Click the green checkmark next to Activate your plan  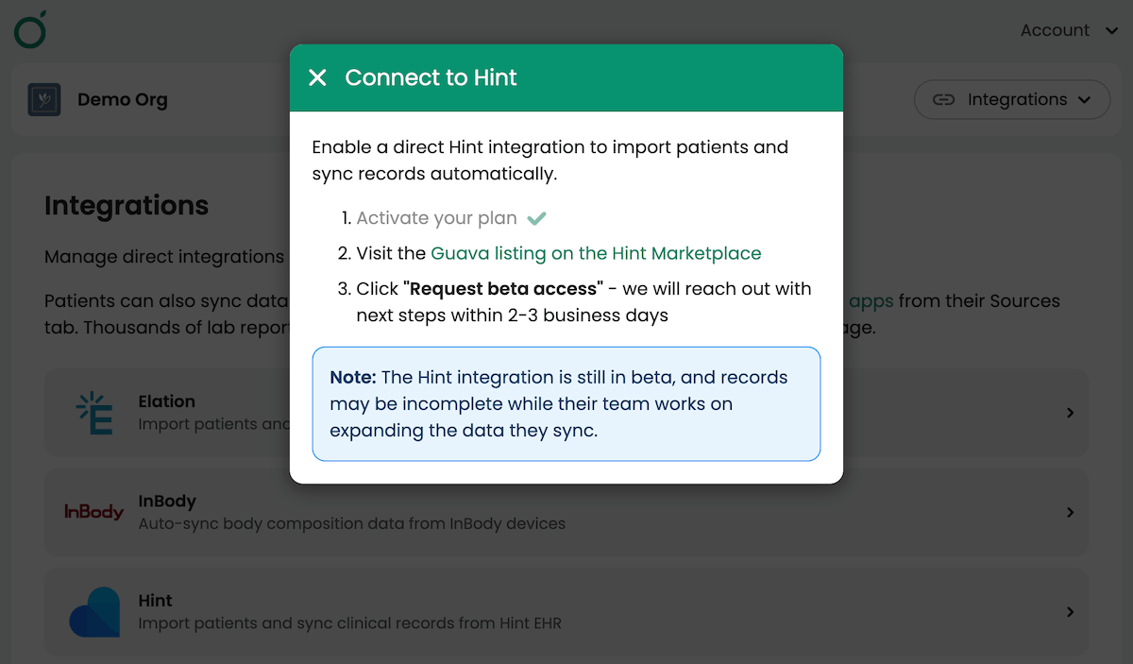point(536,218)
